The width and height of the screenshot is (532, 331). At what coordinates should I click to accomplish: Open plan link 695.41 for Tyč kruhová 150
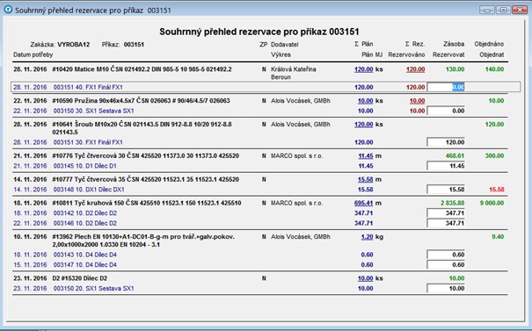click(x=363, y=203)
